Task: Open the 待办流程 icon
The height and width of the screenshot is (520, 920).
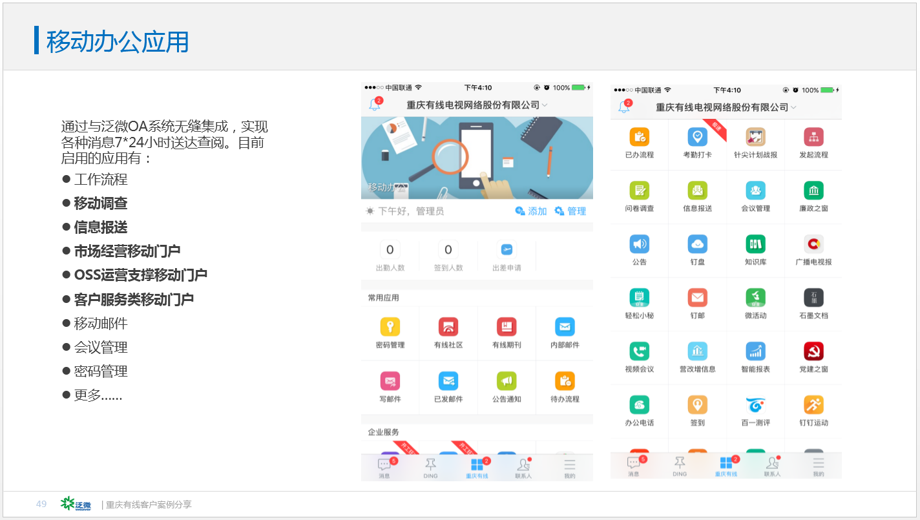Action: (x=565, y=380)
